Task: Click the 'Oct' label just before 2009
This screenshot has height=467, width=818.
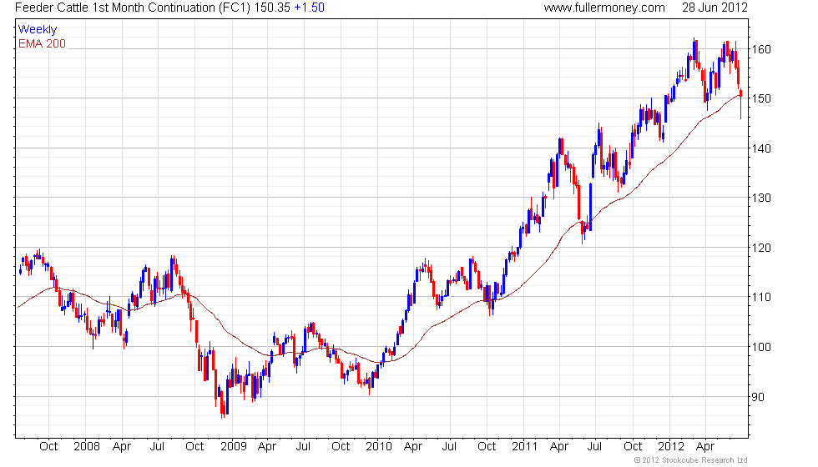Action: 194,447
